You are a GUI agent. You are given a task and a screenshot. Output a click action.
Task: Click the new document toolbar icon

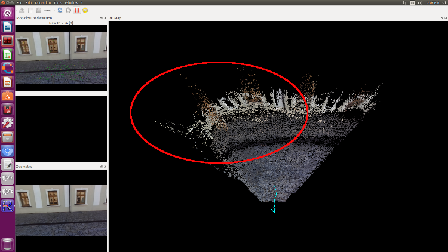(30, 10)
